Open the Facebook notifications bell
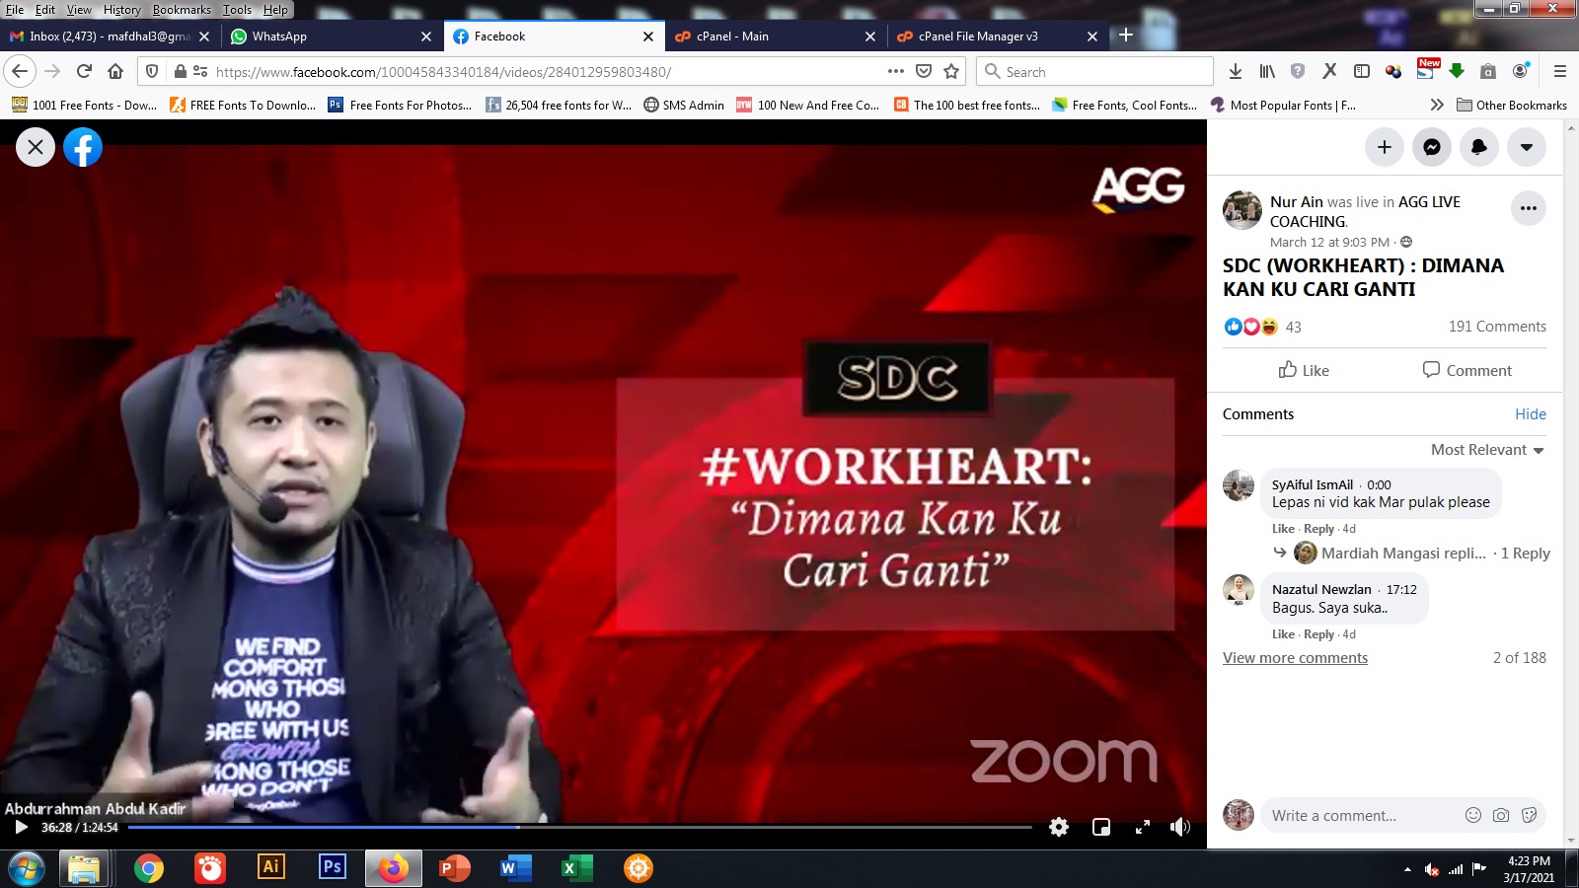The width and height of the screenshot is (1579, 888). 1478,147
